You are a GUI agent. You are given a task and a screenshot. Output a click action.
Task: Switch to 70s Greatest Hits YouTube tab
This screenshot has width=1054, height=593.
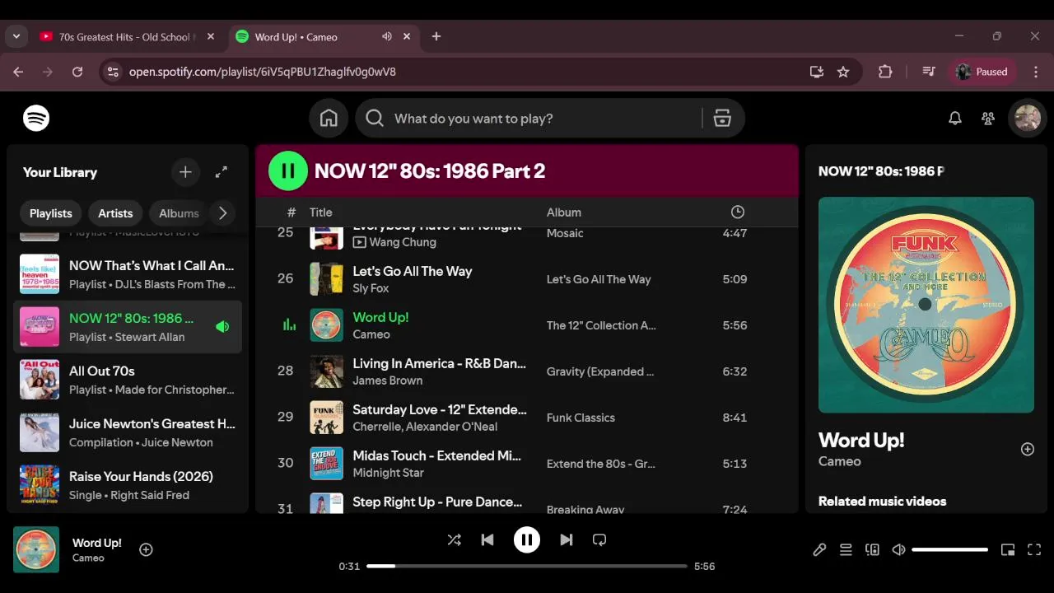pyautogui.click(x=128, y=37)
